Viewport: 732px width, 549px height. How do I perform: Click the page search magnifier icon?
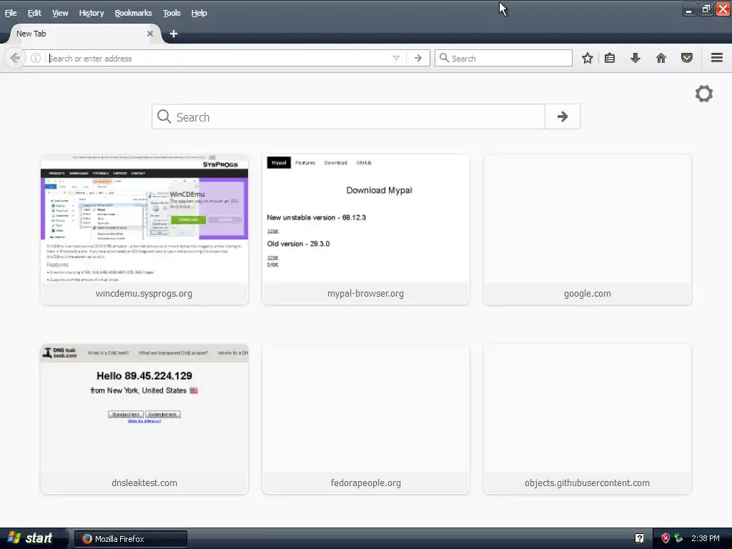(164, 117)
